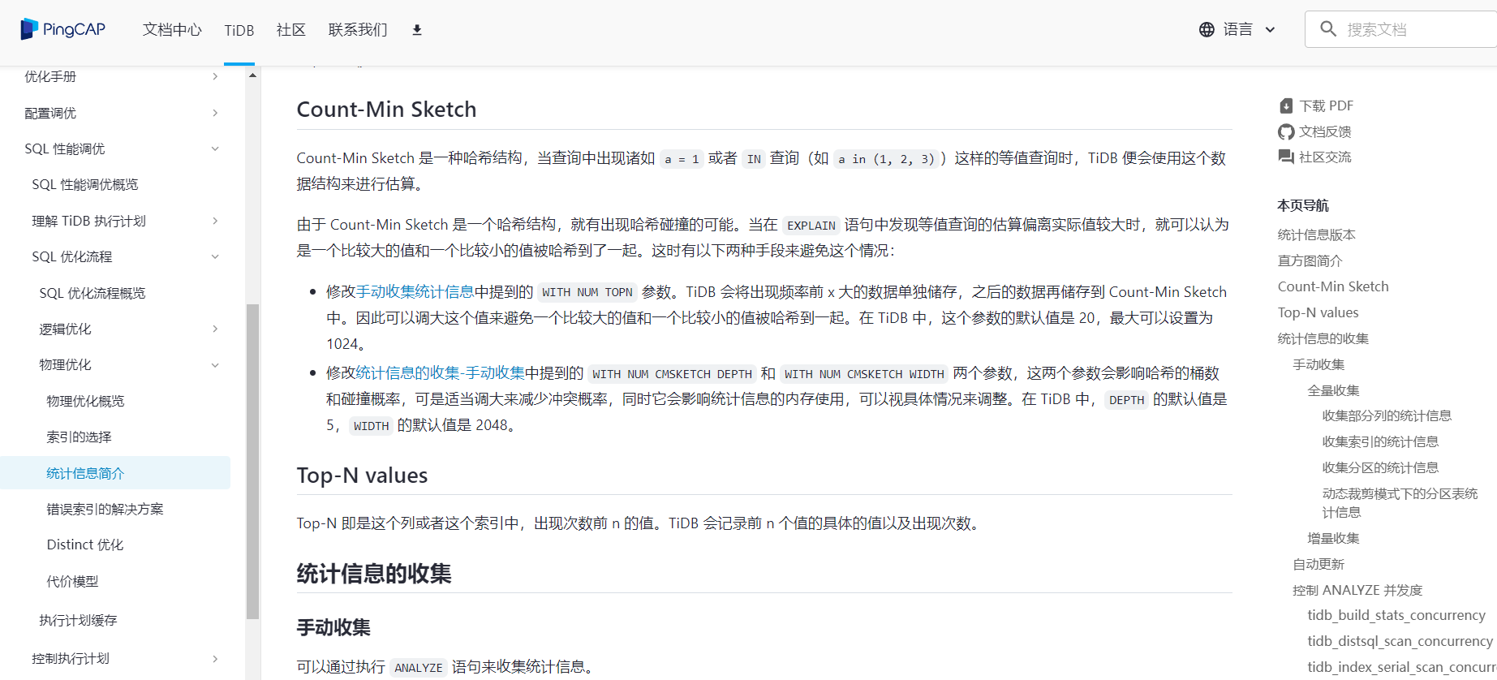Open the 手动收集统计信息 link
Viewport: 1497px width, 680px height.
pyautogui.click(x=415, y=292)
